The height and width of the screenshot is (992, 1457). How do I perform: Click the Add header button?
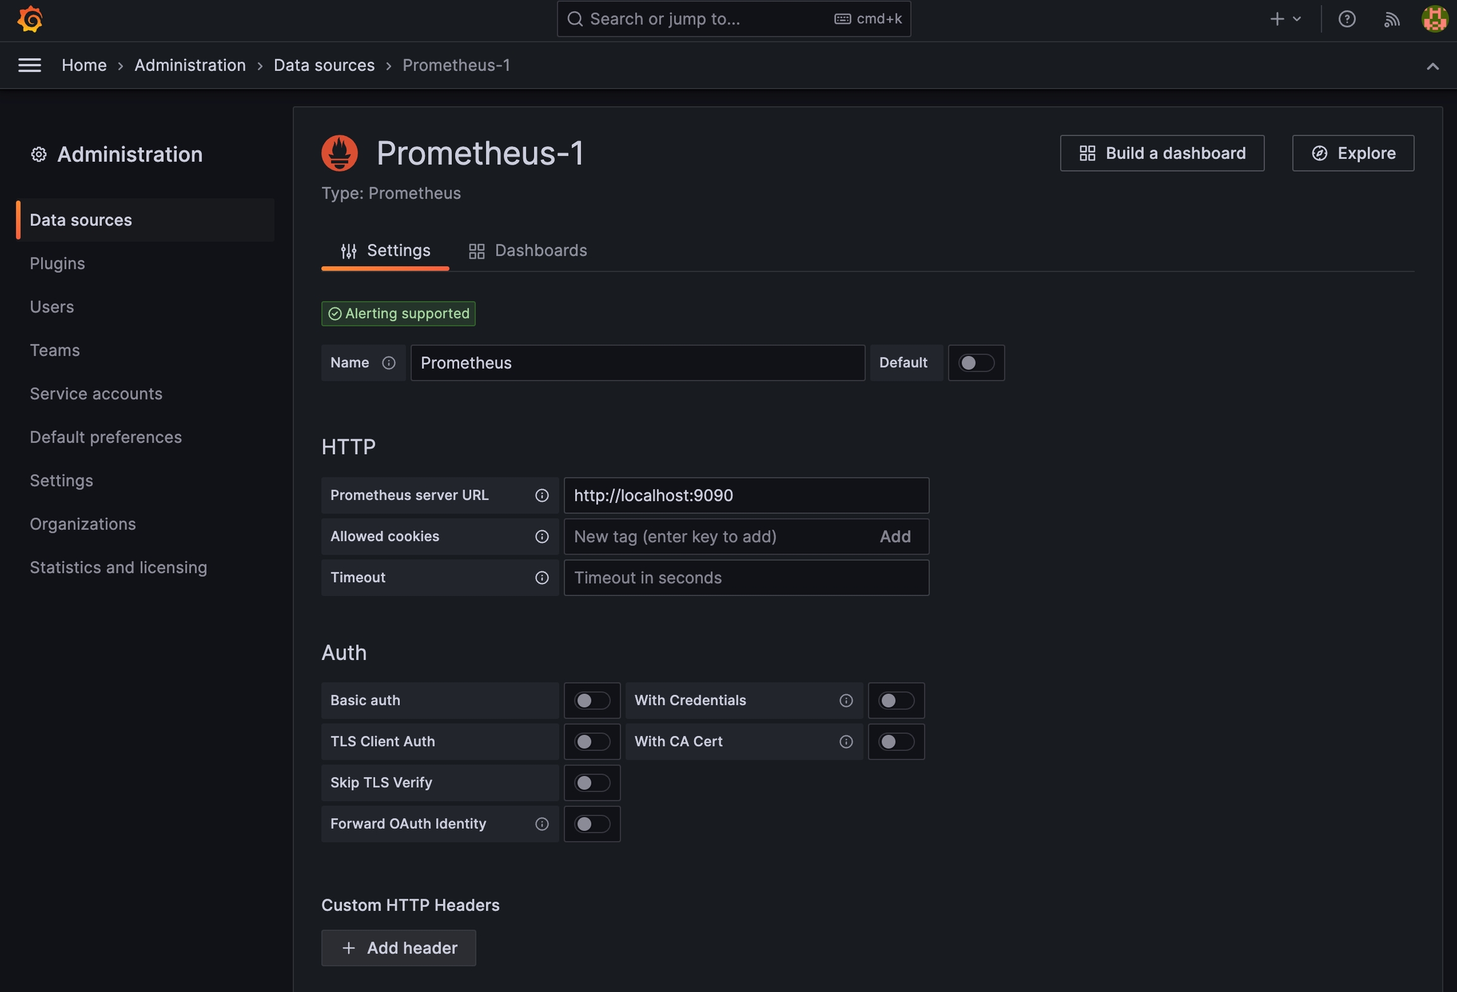tap(398, 948)
